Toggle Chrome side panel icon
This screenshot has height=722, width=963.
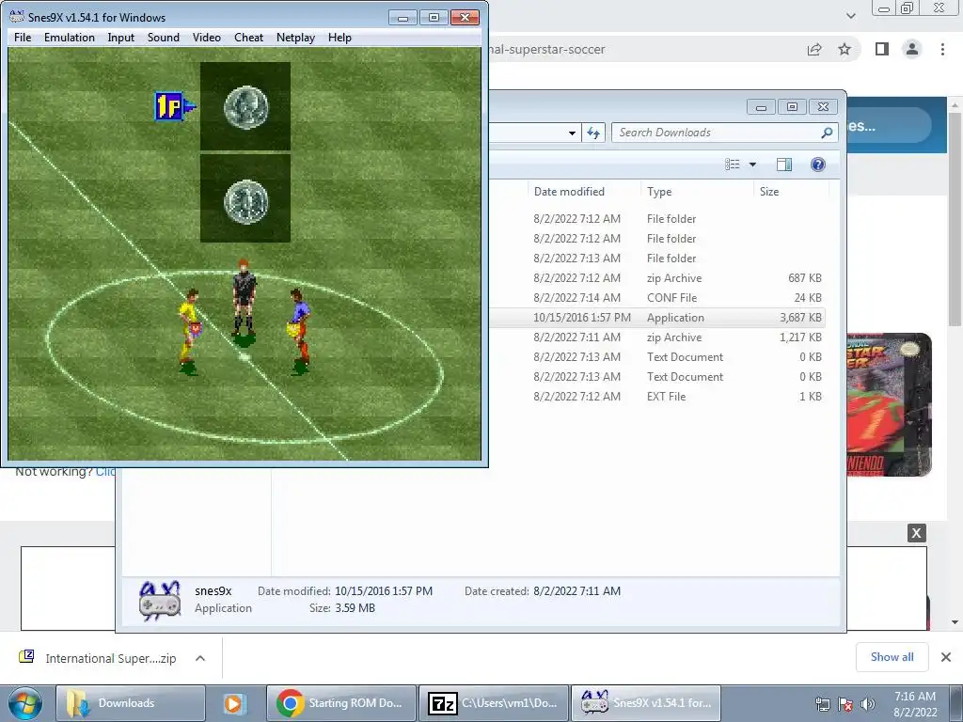point(882,49)
